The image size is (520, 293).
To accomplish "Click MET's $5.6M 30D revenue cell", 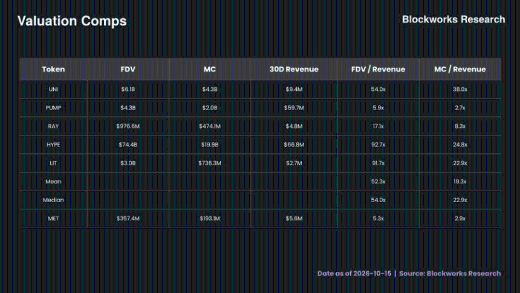I will pyautogui.click(x=294, y=219).
